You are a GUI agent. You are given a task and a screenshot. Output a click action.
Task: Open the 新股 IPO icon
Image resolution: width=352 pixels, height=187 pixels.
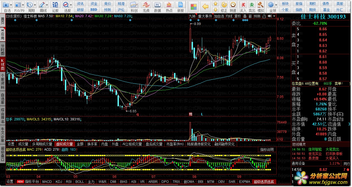[x=180, y=5]
